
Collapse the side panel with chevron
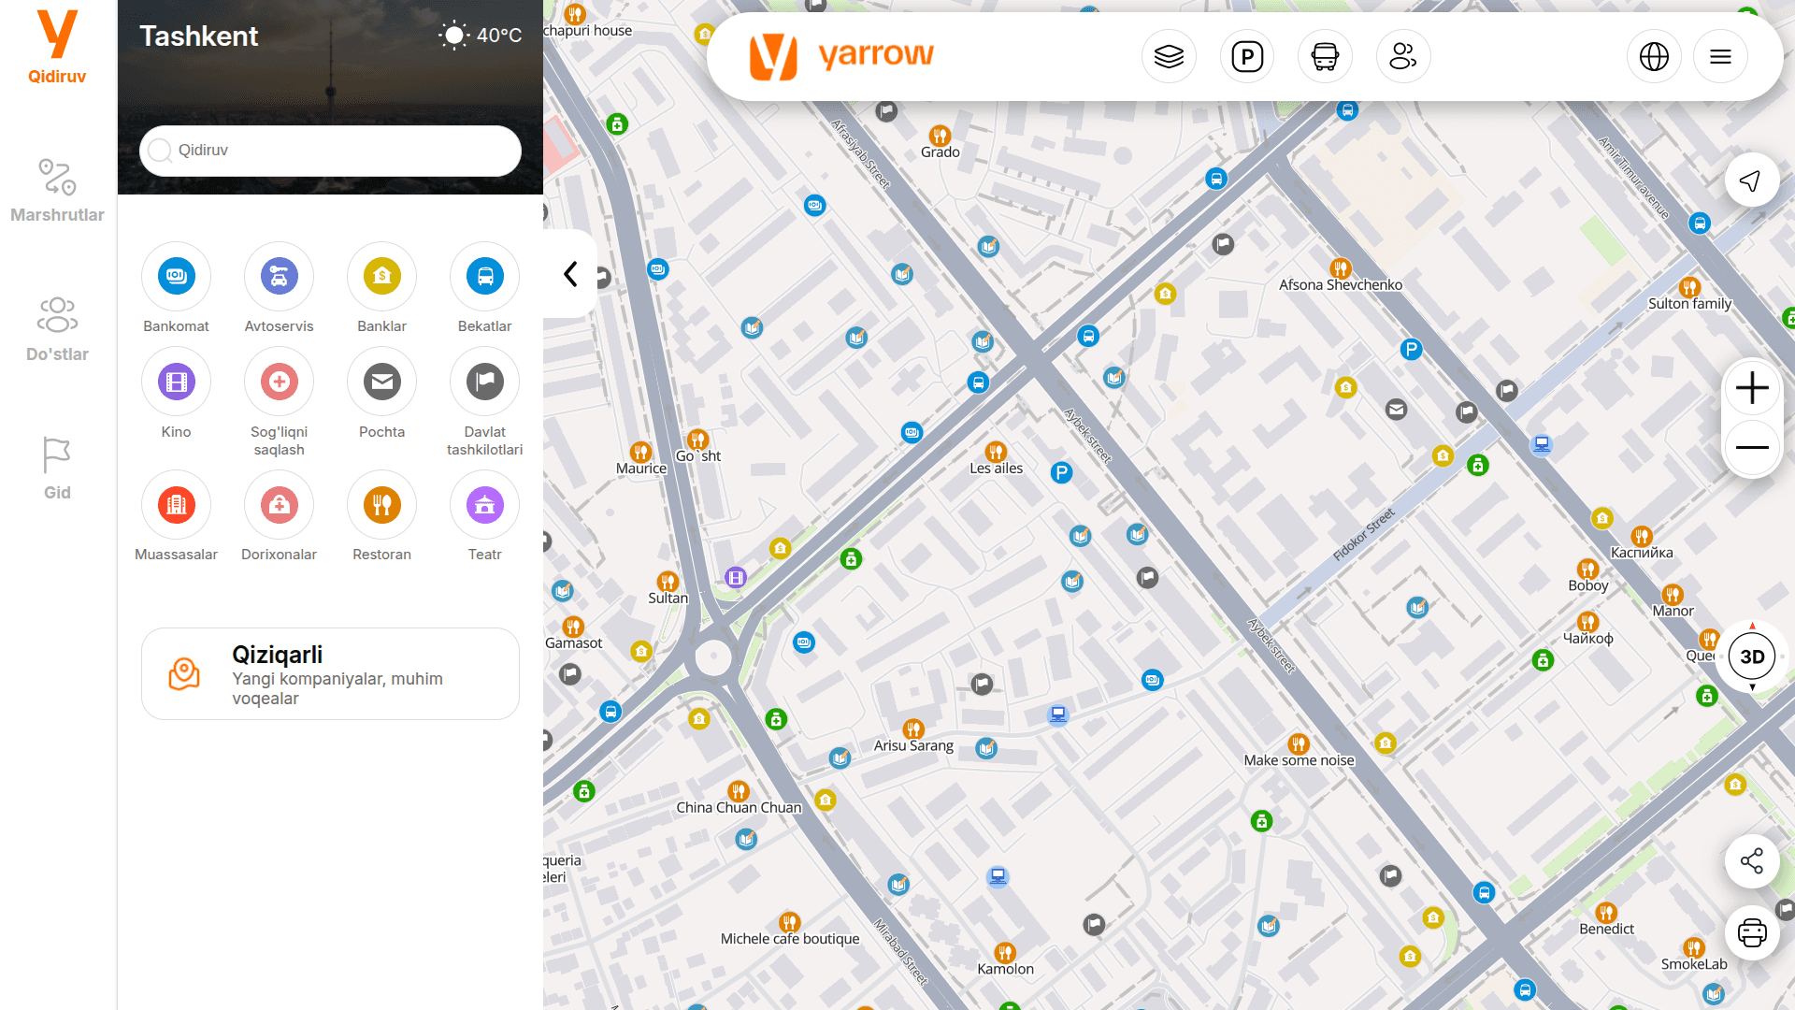point(570,274)
